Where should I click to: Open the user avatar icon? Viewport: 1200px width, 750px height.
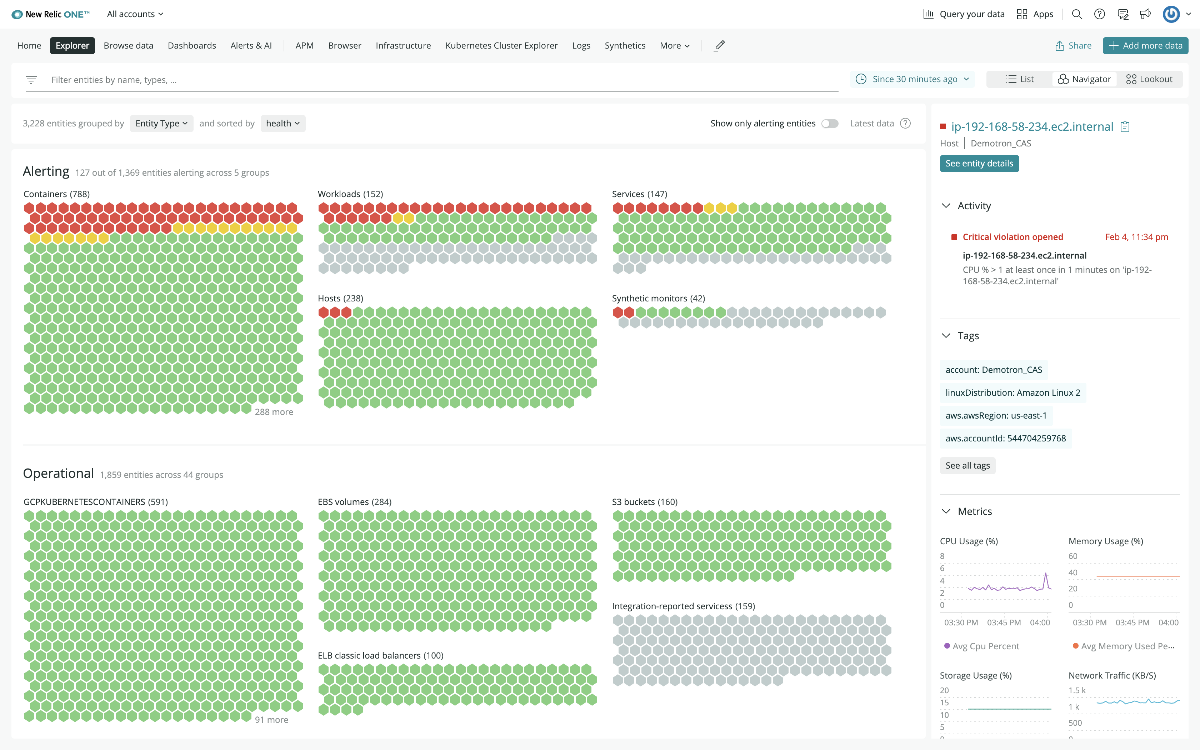click(1171, 14)
